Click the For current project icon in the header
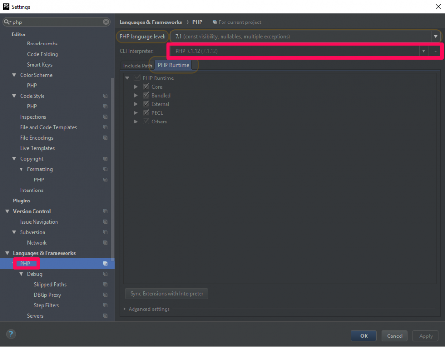 point(215,22)
